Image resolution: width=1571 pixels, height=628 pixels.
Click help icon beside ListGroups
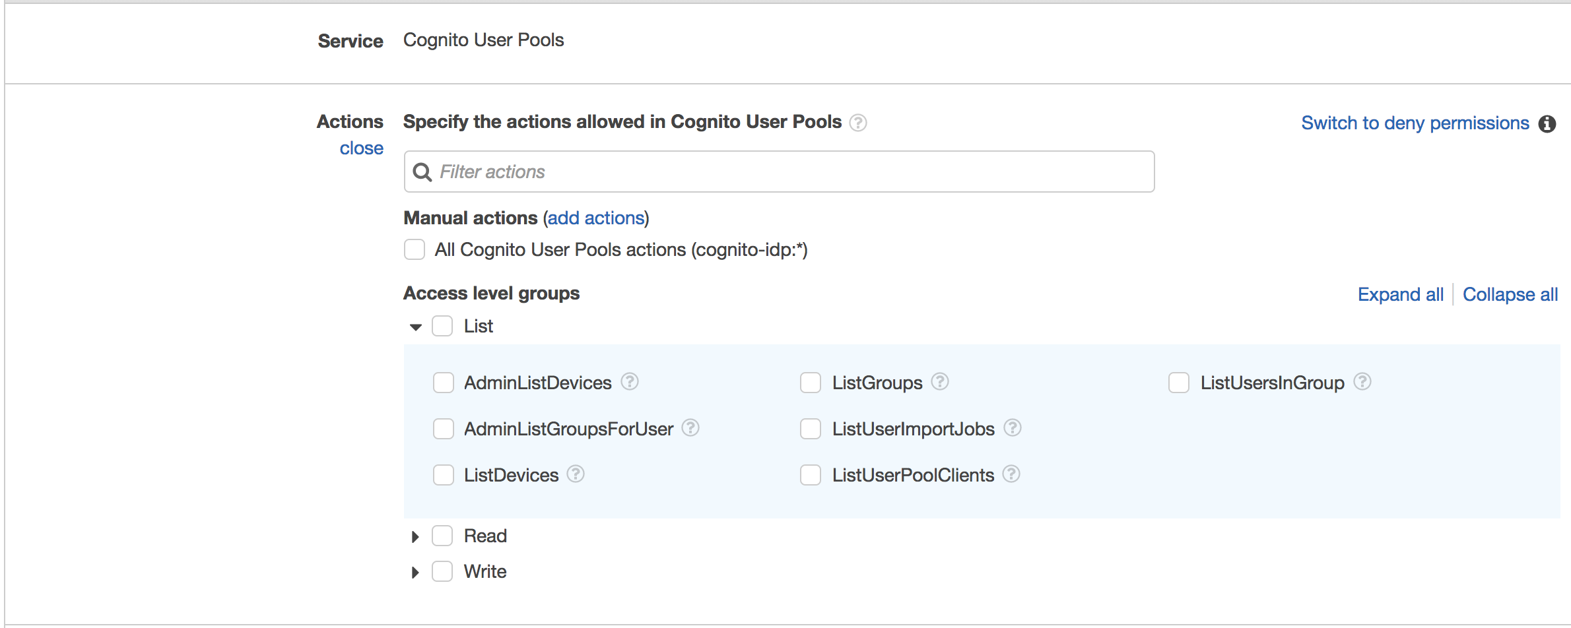[940, 382]
